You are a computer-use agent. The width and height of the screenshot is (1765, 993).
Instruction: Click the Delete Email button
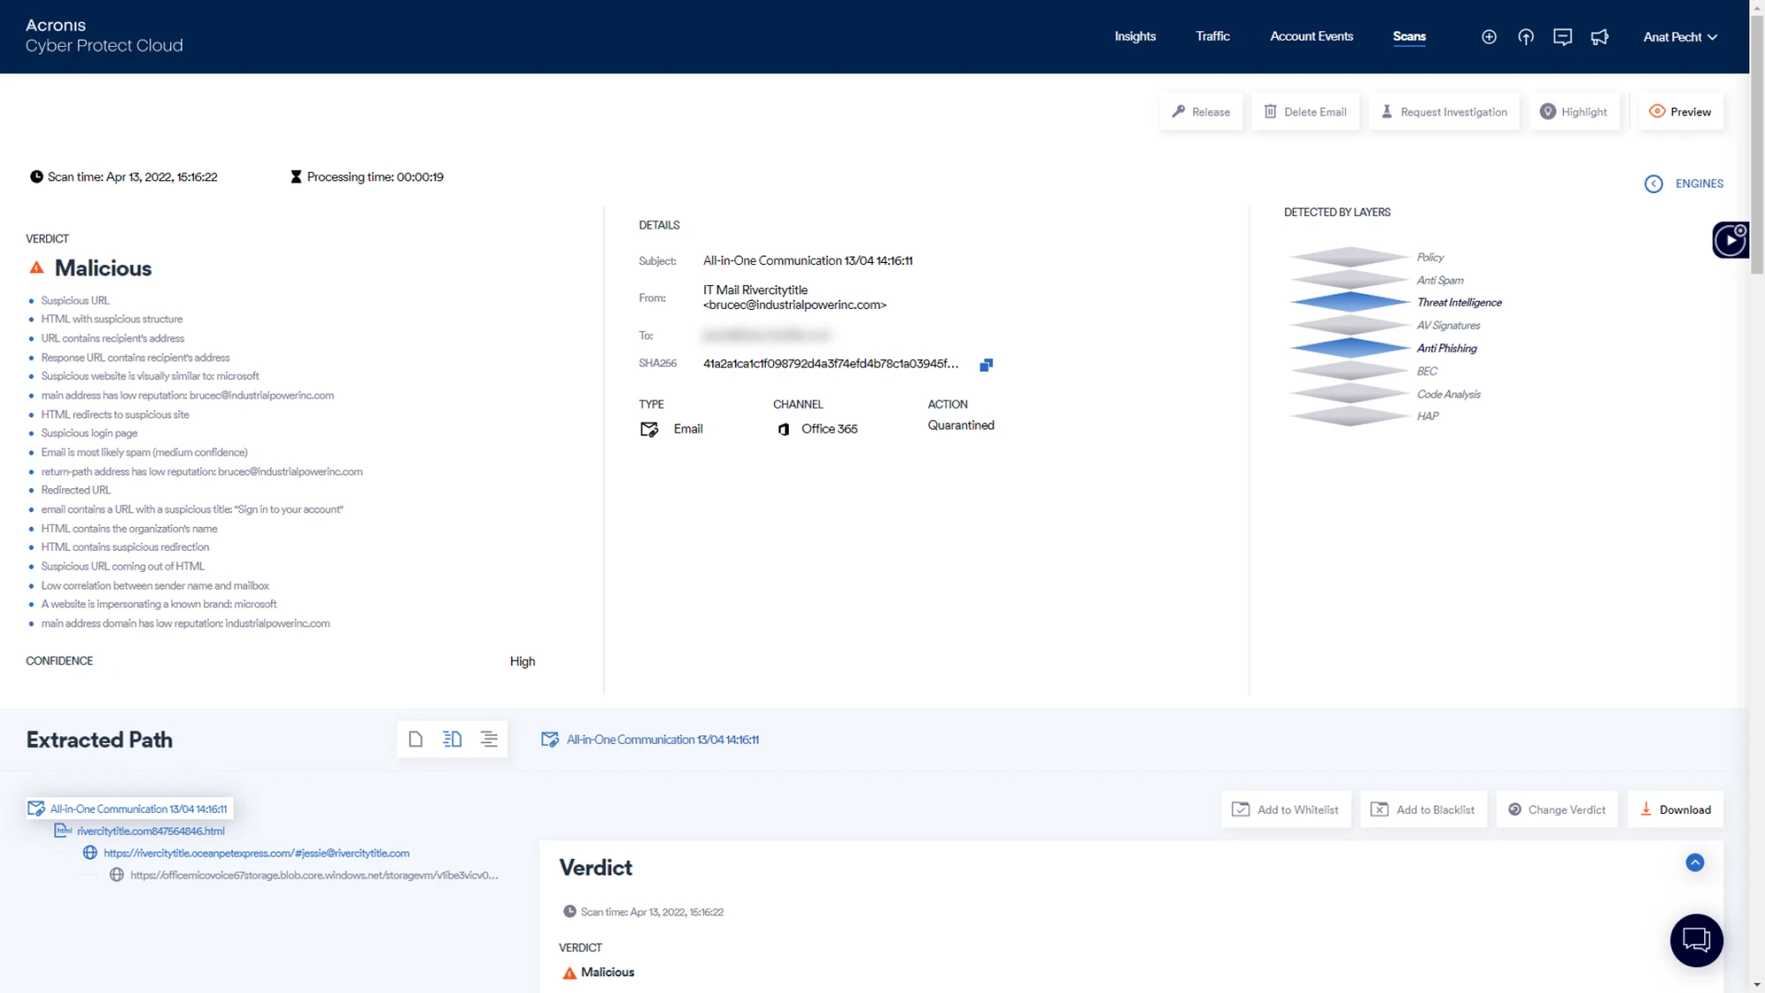[1305, 112]
